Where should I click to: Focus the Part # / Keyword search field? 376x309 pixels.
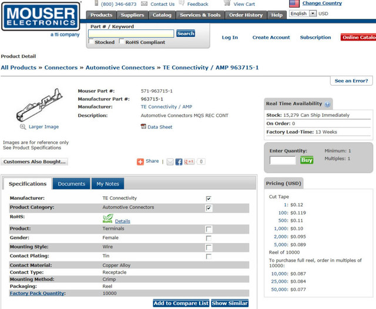pos(131,33)
